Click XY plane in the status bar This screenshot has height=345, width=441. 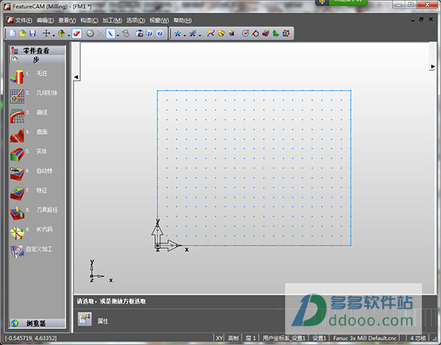click(219, 338)
